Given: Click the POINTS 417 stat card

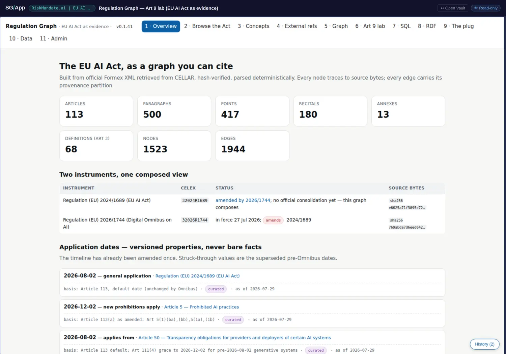Looking at the screenshot, I should click(252, 111).
